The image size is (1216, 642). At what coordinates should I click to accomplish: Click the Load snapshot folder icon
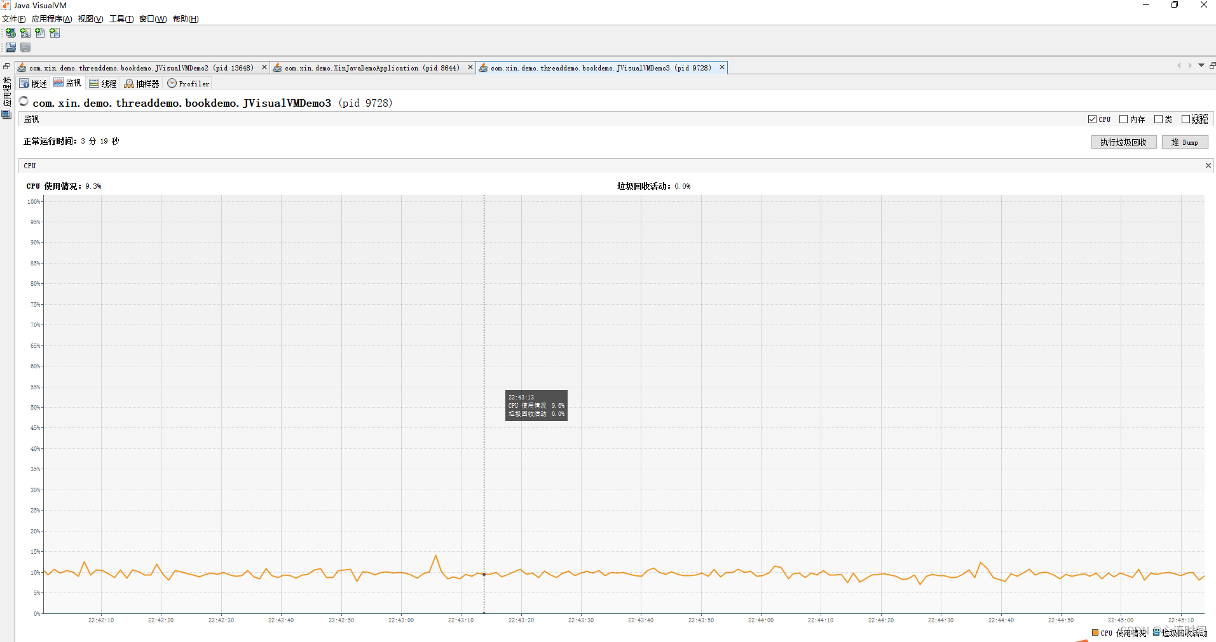11,48
